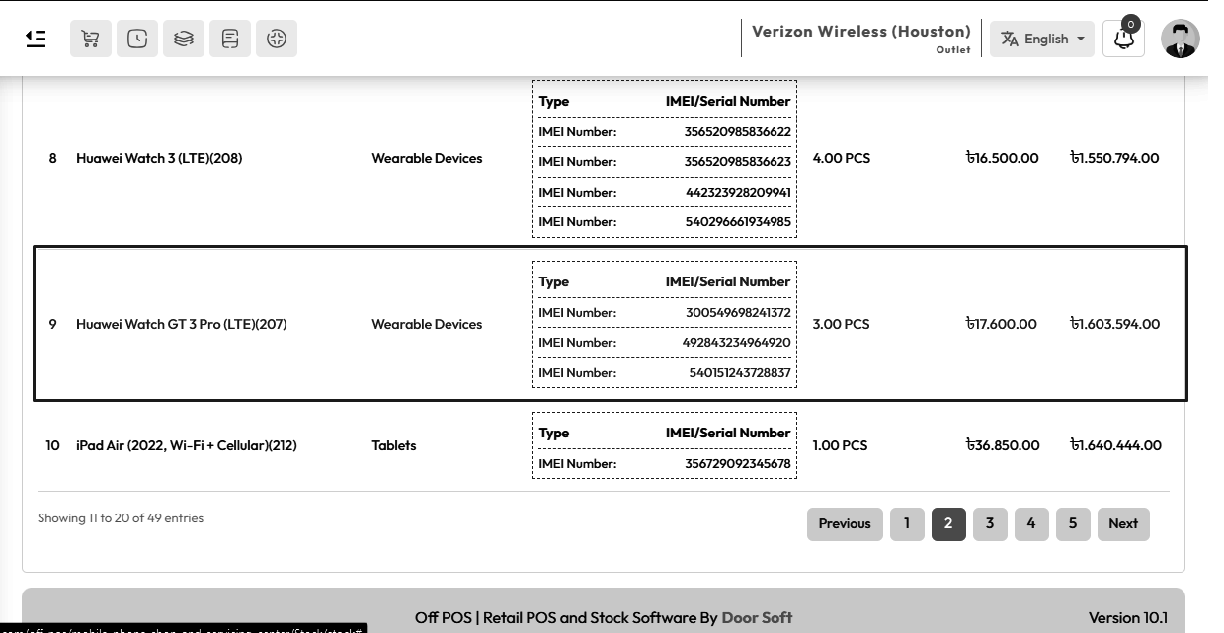Click the Version 10.1 footer text
The width and height of the screenshot is (1224, 633).
click(1128, 617)
